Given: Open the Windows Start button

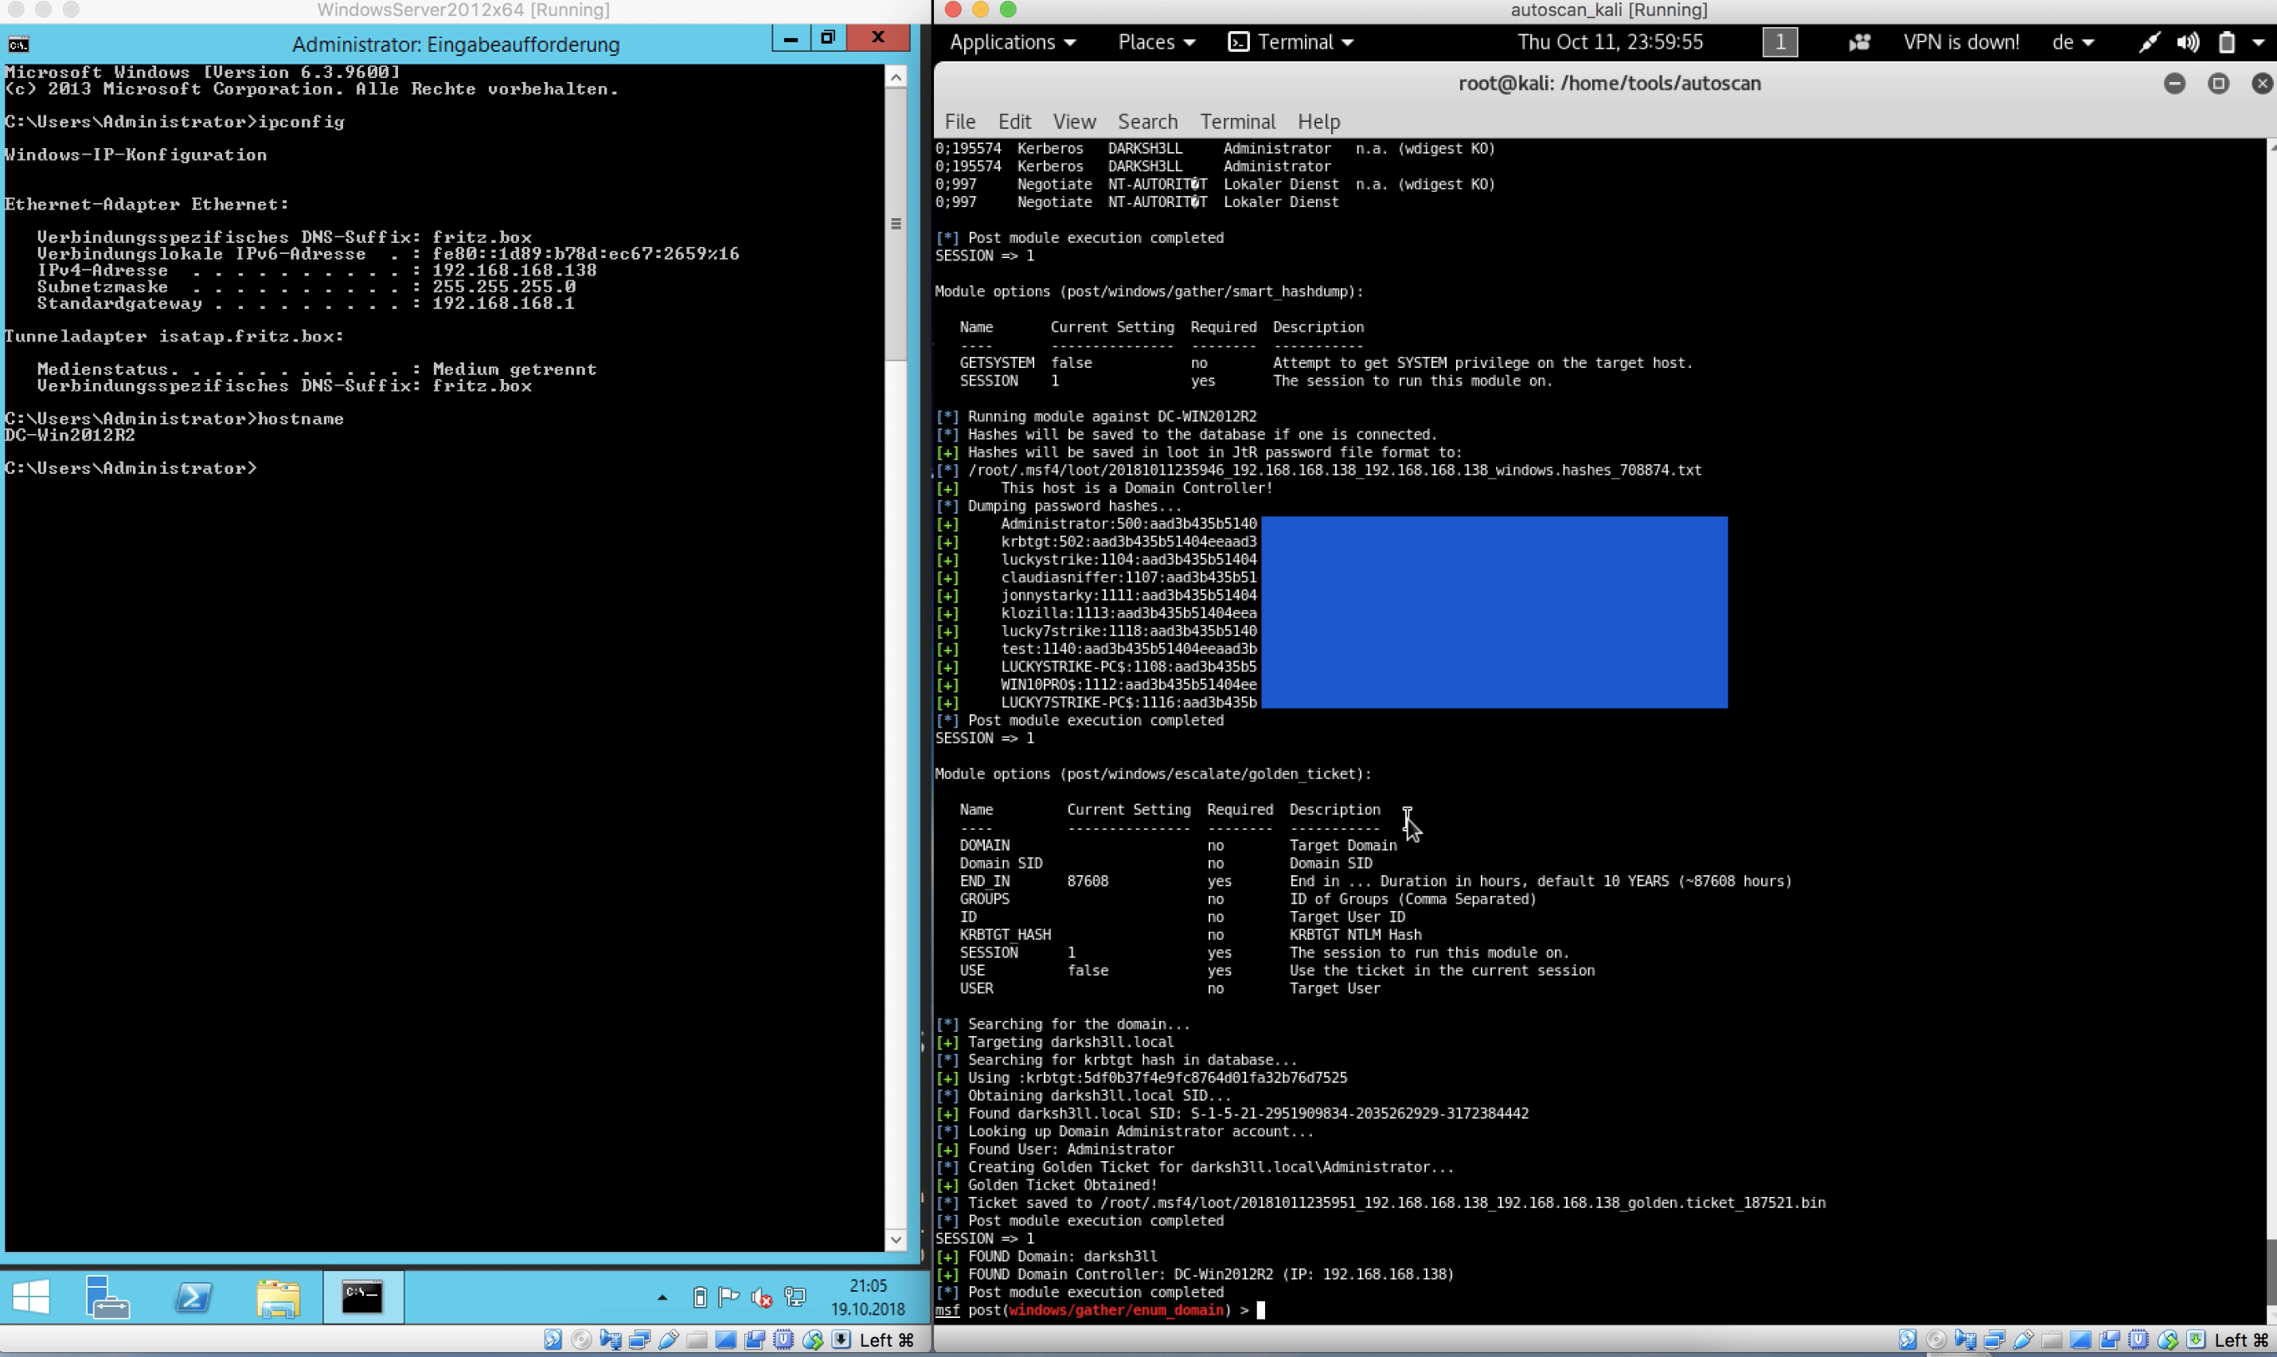Looking at the screenshot, I should tap(31, 1296).
